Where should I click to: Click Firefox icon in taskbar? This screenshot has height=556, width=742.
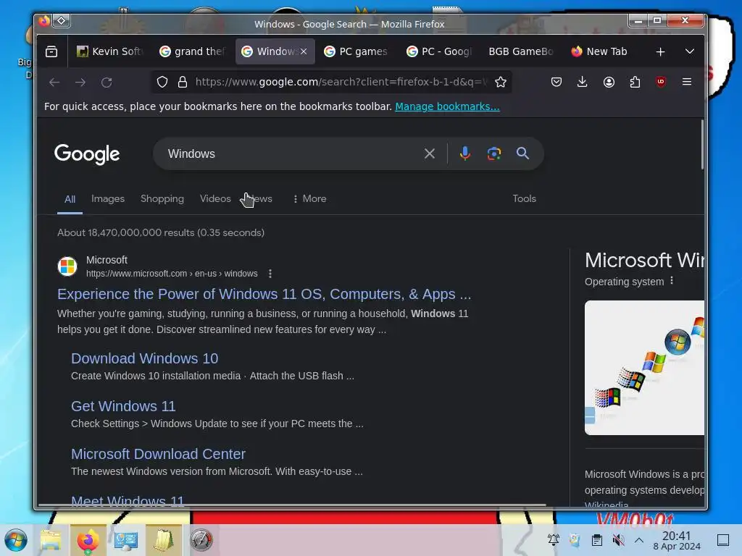tap(88, 540)
